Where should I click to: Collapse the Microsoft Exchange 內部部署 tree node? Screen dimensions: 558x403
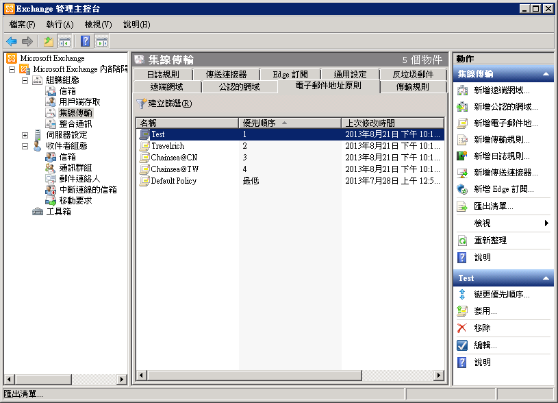pos(12,69)
